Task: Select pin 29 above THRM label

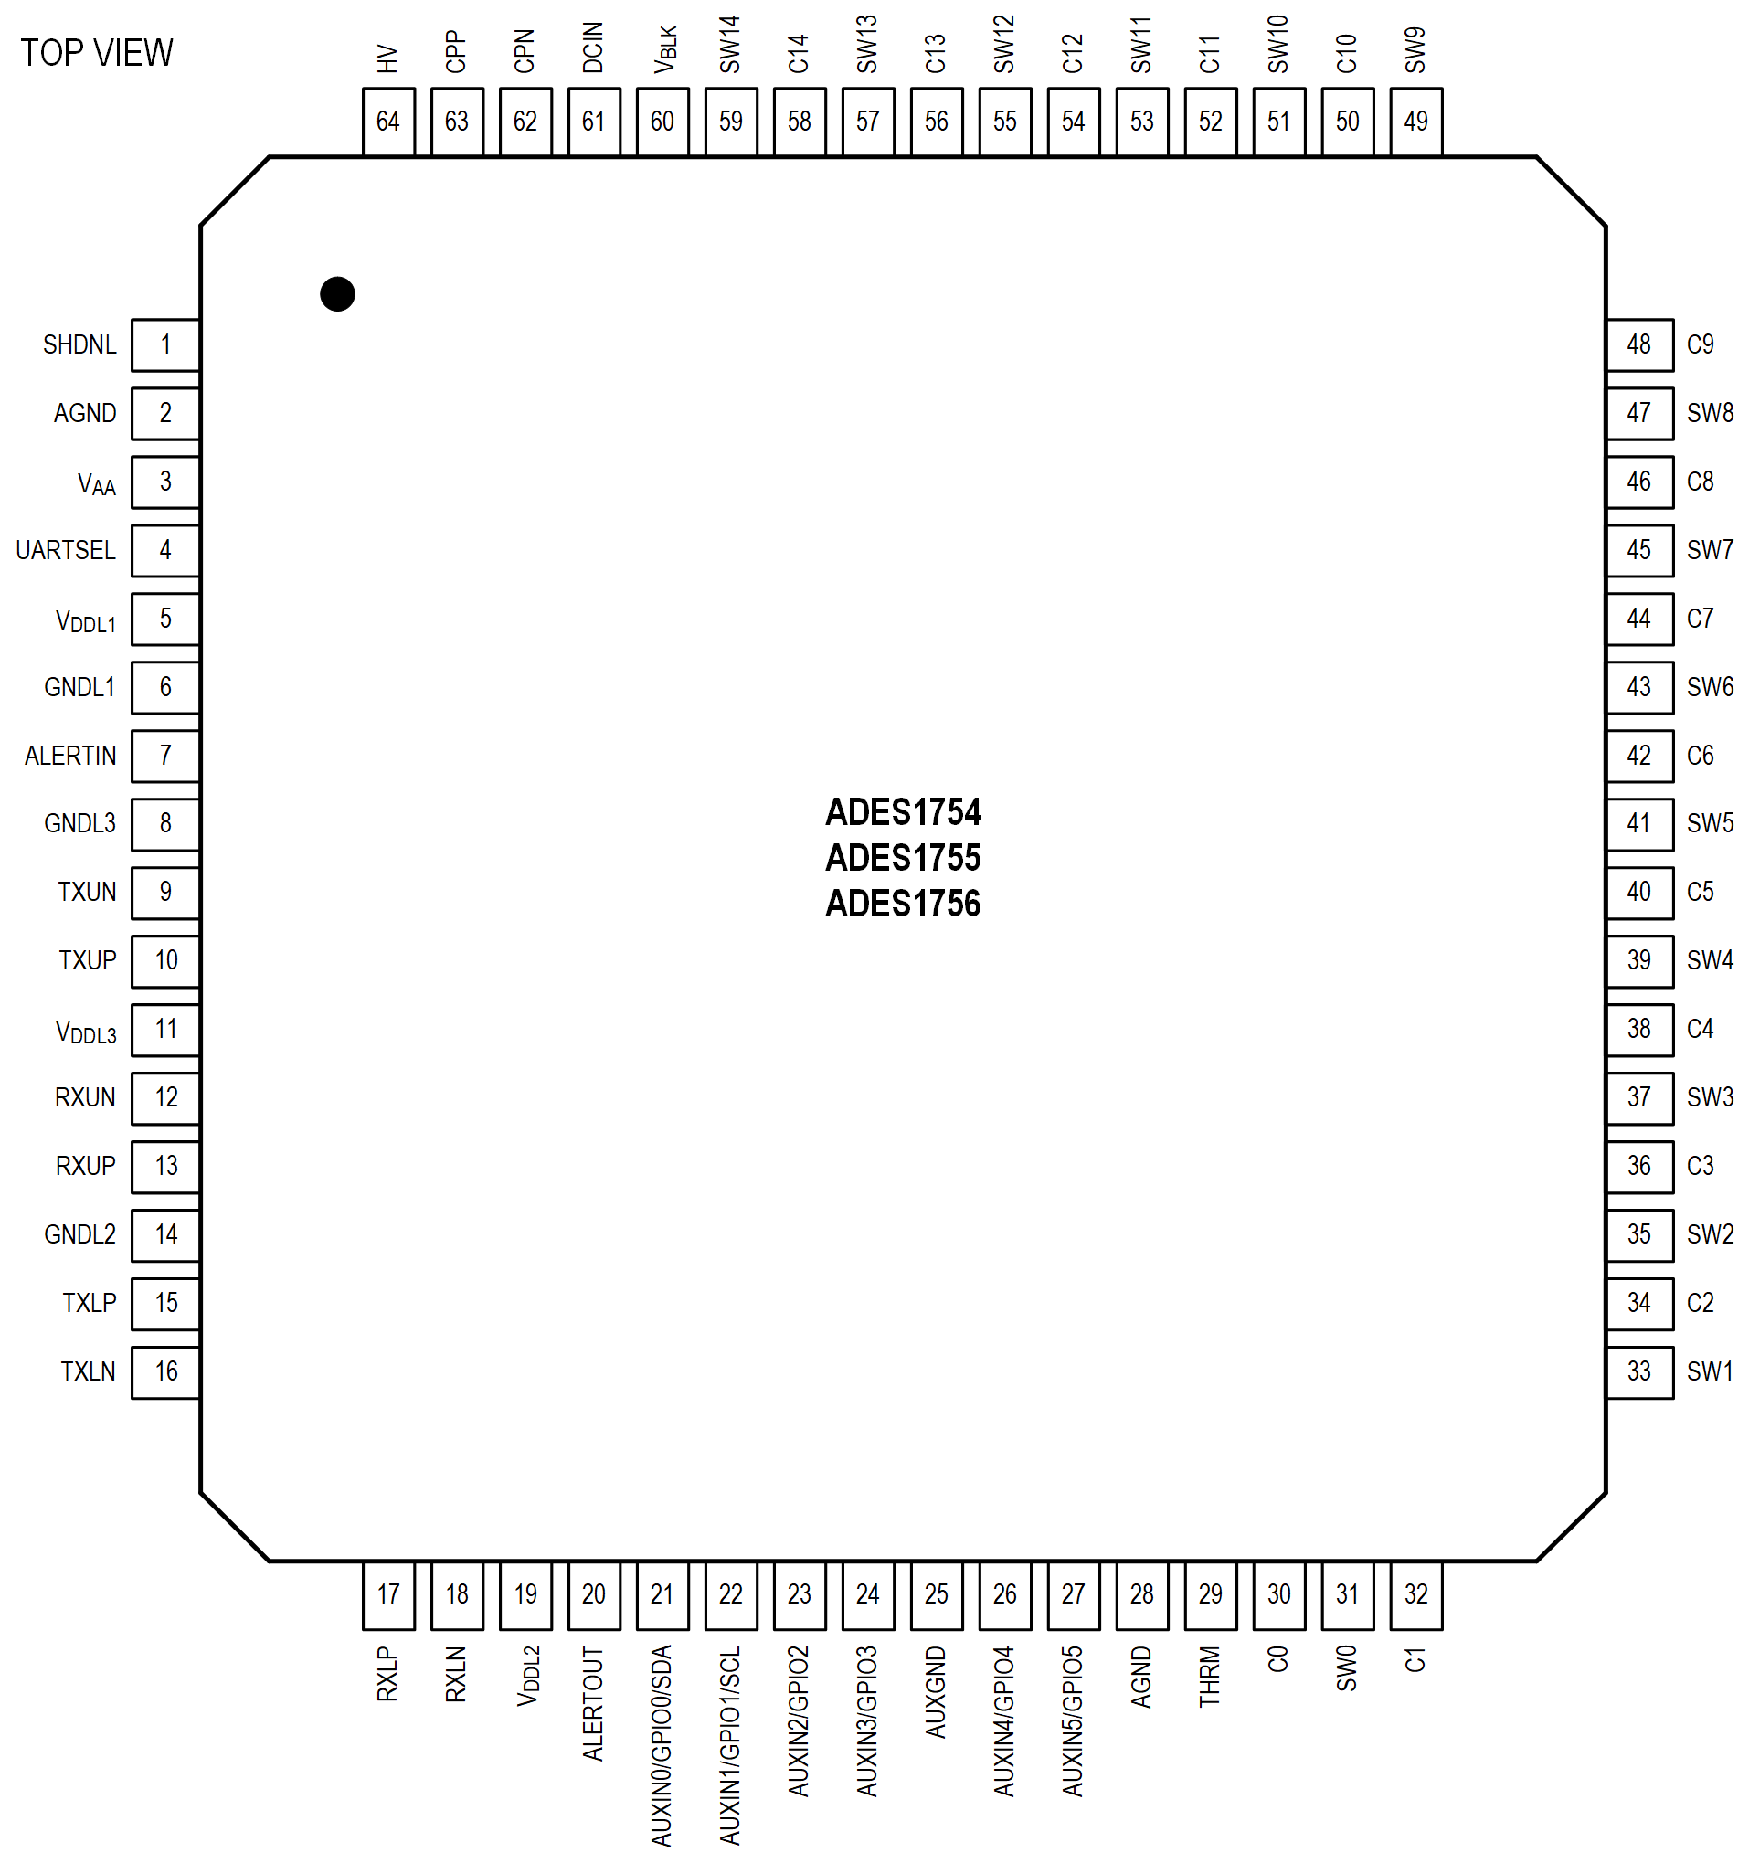Action: coord(1210,1594)
